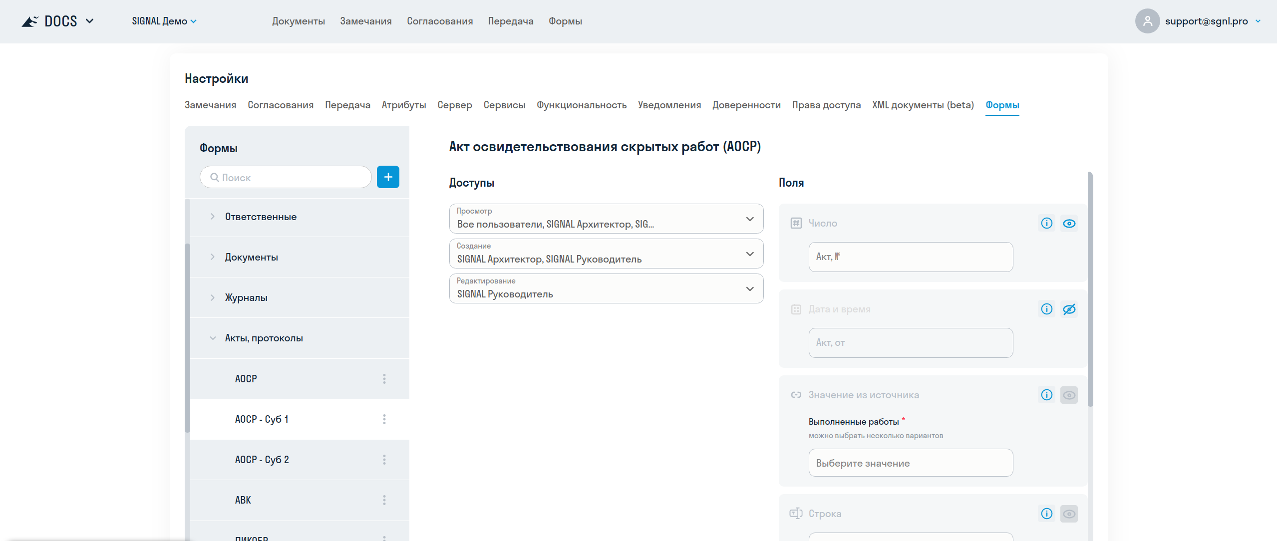Unhide the Дата и время field
Viewport: 1277px width, 541px height.
1069,309
